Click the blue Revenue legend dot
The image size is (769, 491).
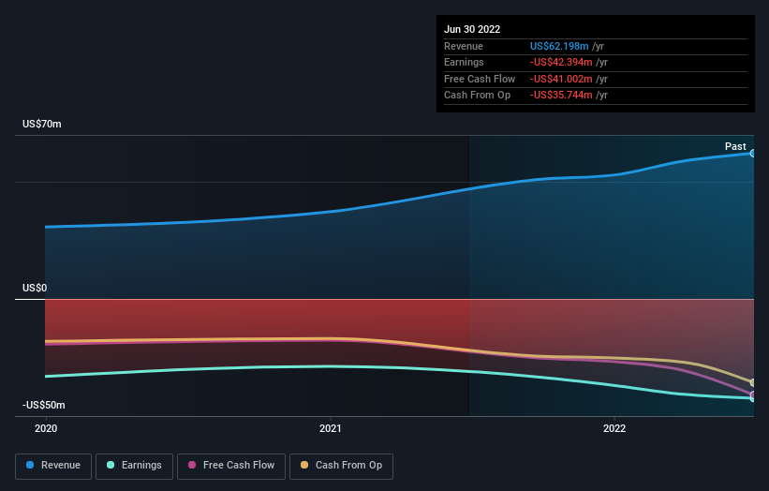click(x=30, y=465)
